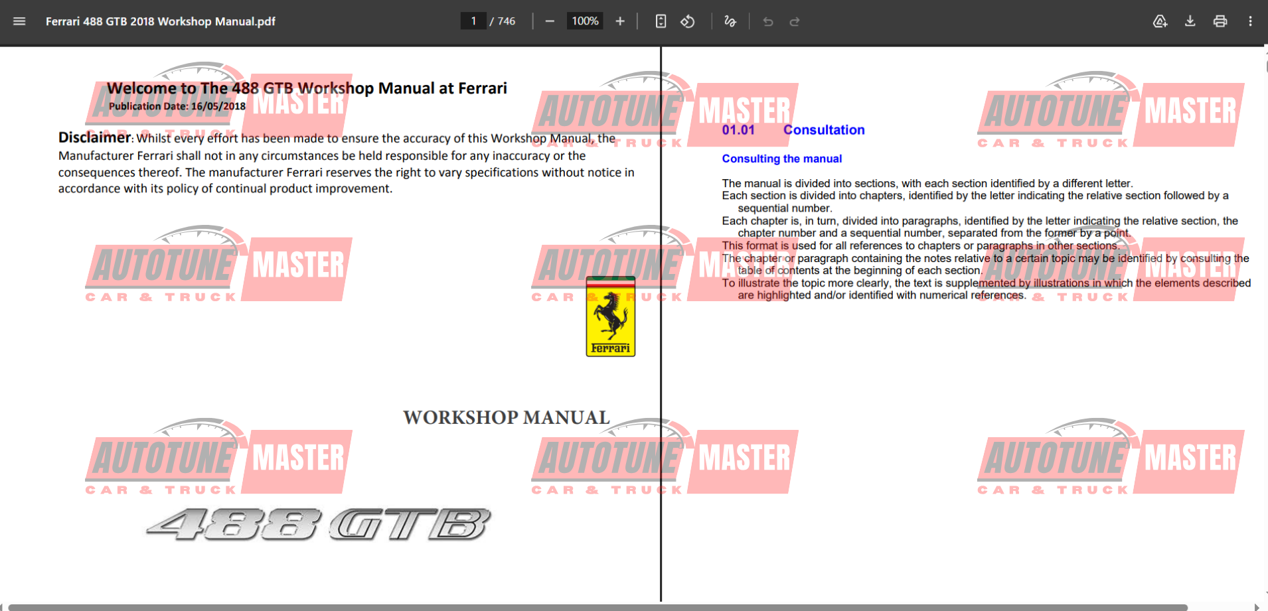Open the more actions three-dot menu
The image size is (1268, 611).
(1250, 21)
